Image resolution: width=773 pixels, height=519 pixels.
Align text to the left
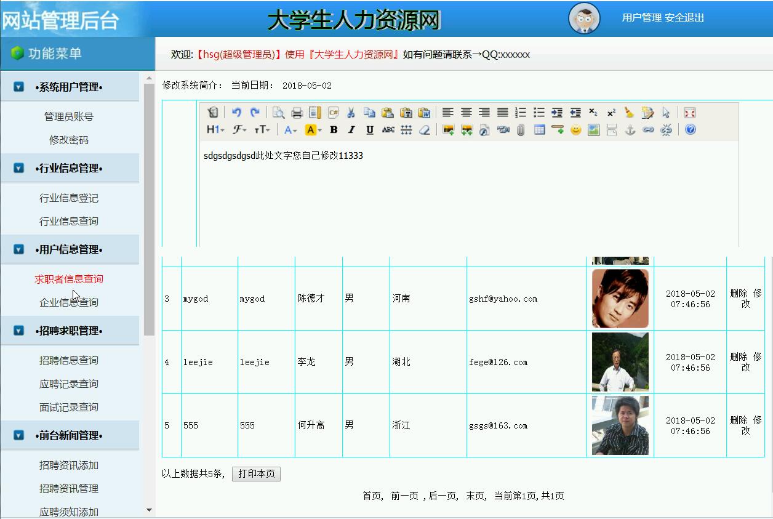(x=448, y=112)
